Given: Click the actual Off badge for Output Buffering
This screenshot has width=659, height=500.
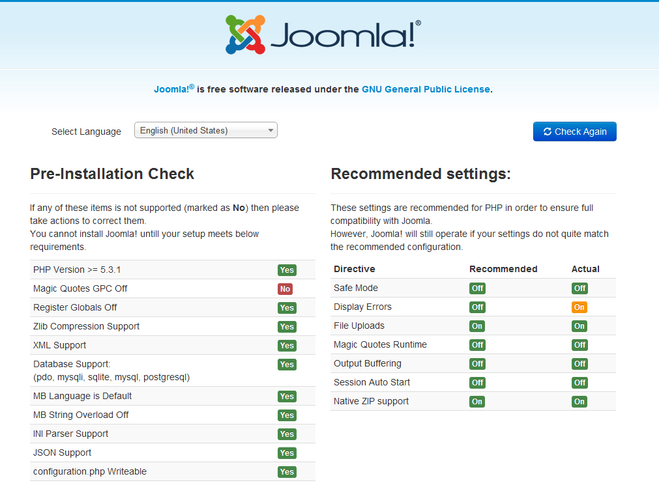Looking at the screenshot, I should (x=579, y=364).
